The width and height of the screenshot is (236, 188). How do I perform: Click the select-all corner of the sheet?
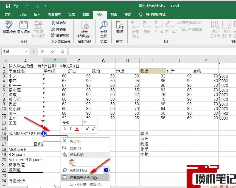tap(4, 61)
